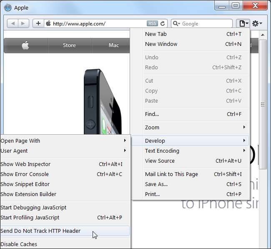Click the RSS badge in address bar
Viewport: 271px width, 249px height.
(x=152, y=23)
